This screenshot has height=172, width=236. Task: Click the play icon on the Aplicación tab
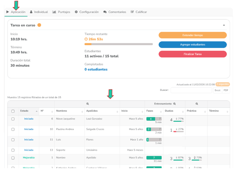pos(7,12)
